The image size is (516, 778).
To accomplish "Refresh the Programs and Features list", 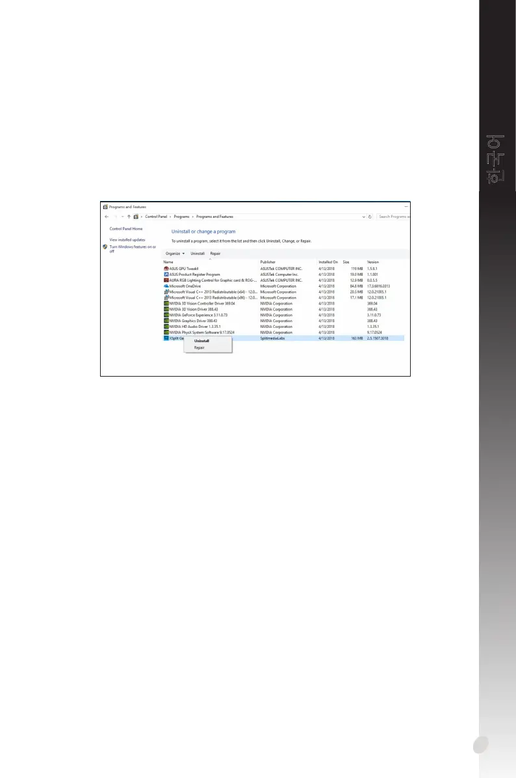I will pyautogui.click(x=370, y=217).
